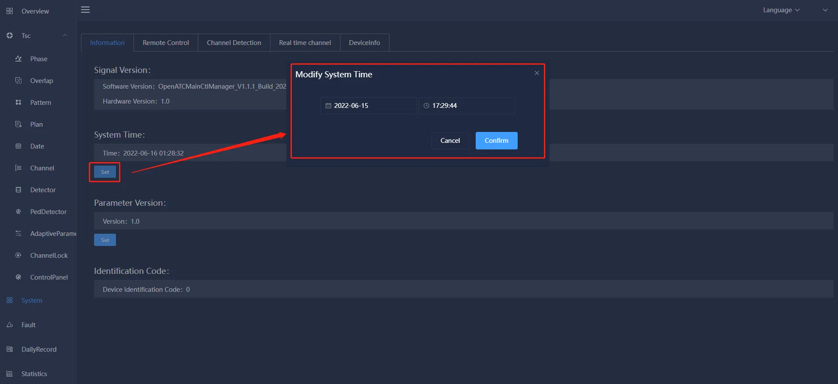Click the Software Version text line
The width and height of the screenshot is (838, 384).
click(194, 86)
